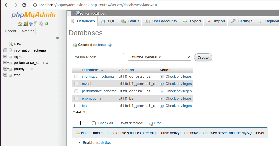Focus database name field containing fosslinuxlogin

coord(99,57)
